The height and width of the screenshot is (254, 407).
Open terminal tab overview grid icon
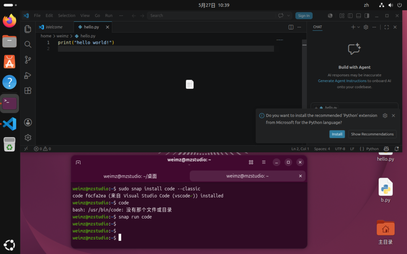pyautogui.click(x=251, y=162)
